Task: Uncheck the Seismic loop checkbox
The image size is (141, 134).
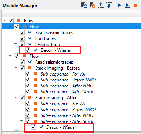Action: click(x=22, y=44)
